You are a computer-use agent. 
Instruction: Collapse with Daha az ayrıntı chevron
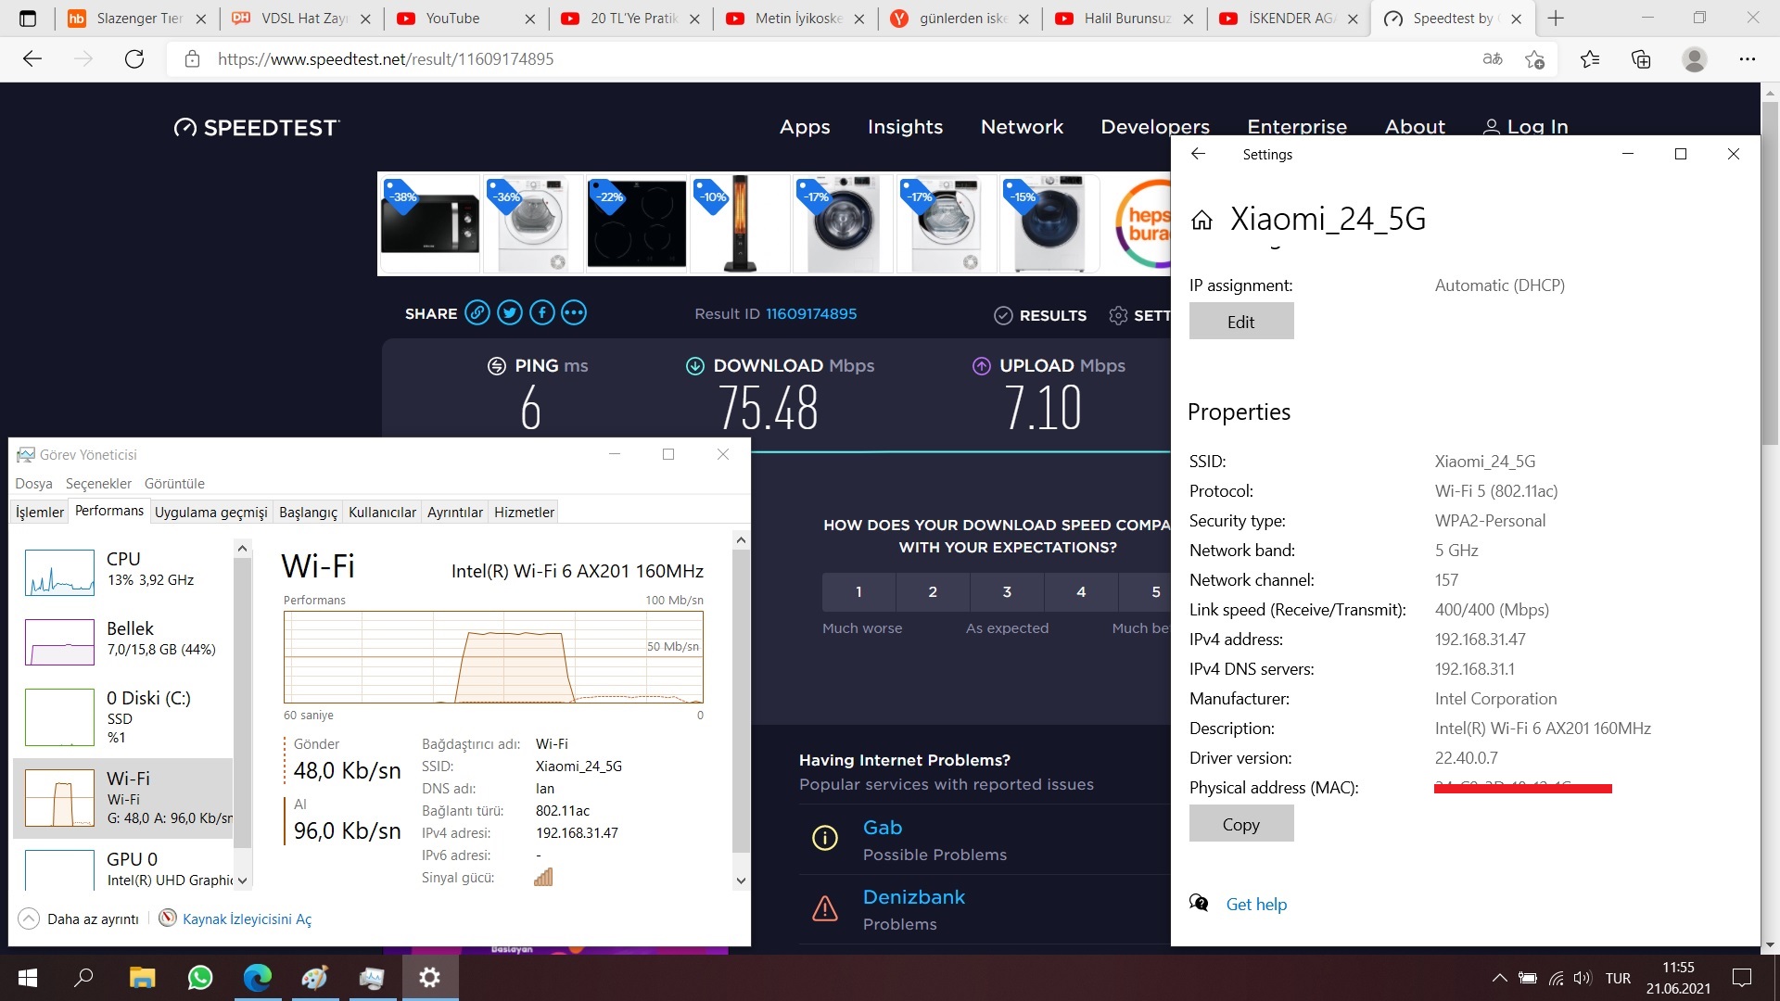[x=29, y=919]
